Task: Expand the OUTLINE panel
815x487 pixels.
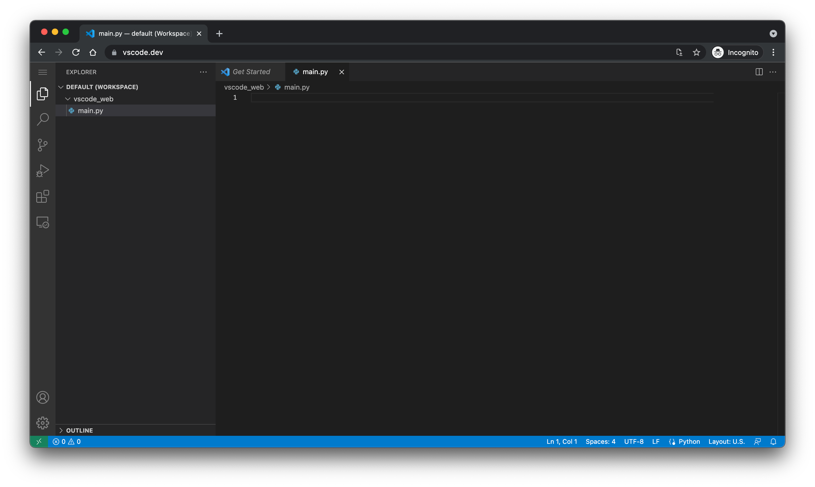Action: pyautogui.click(x=79, y=430)
